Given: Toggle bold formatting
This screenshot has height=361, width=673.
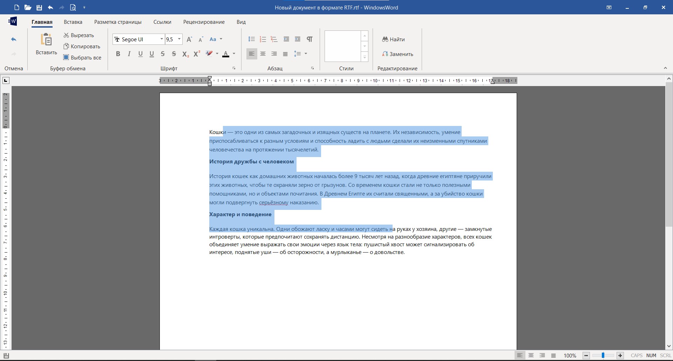Looking at the screenshot, I should coord(118,54).
